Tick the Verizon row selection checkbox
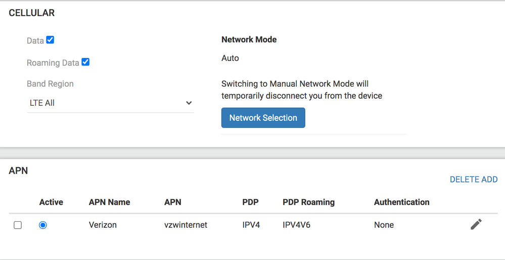The height and width of the screenshot is (260, 505). click(18, 225)
